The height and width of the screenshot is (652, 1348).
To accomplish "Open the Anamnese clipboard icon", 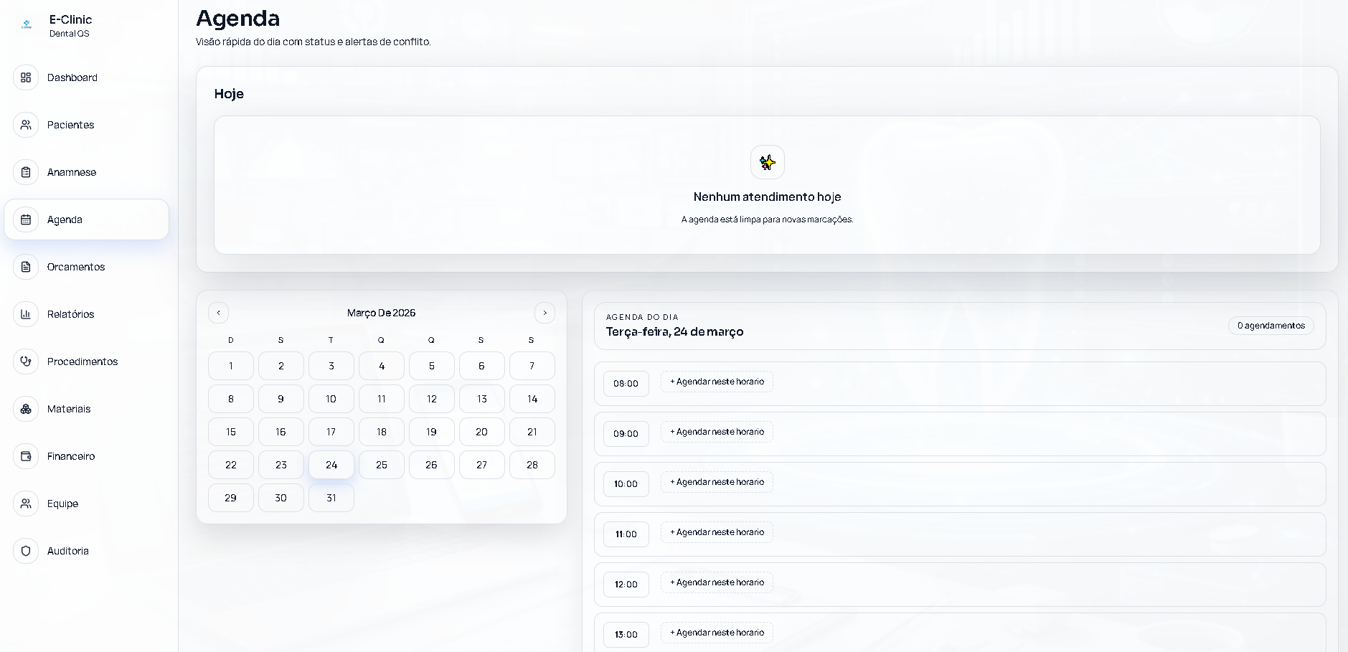I will (26, 172).
